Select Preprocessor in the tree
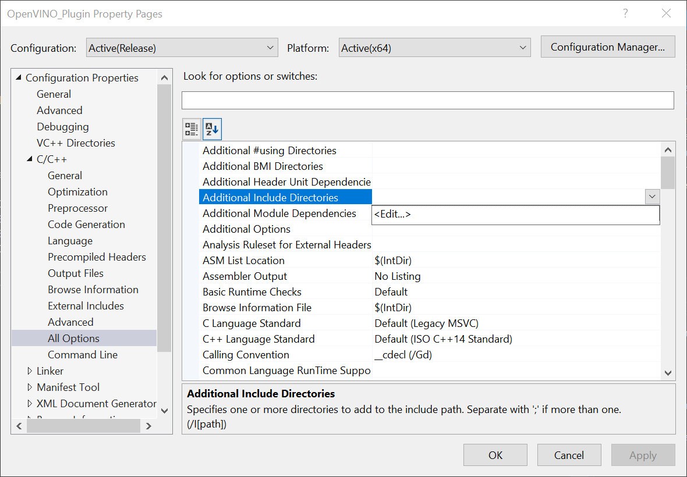This screenshot has height=477, width=687. click(77, 208)
